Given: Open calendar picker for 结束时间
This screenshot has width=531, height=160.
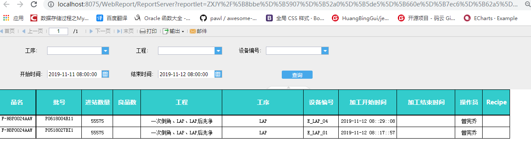Looking at the screenshot, I should (218, 74).
